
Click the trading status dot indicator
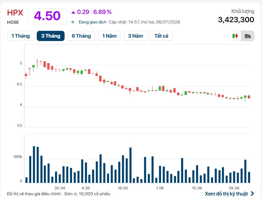[x=73, y=22]
